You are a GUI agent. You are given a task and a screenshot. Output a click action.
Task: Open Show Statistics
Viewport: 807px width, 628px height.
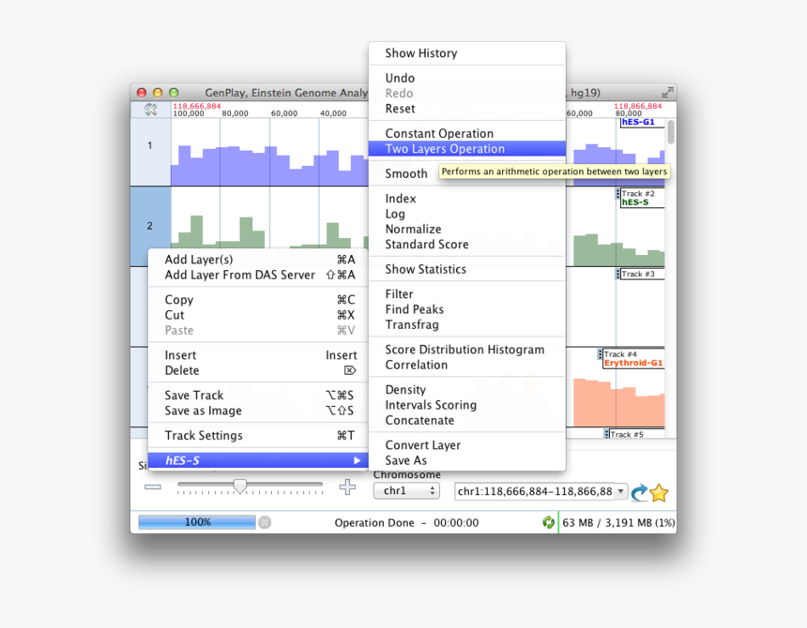coord(466,269)
